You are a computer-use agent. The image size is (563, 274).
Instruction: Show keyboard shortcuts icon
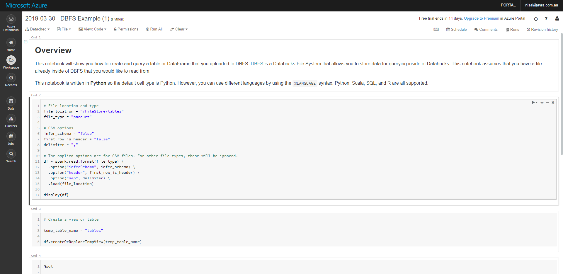(x=436, y=29)
